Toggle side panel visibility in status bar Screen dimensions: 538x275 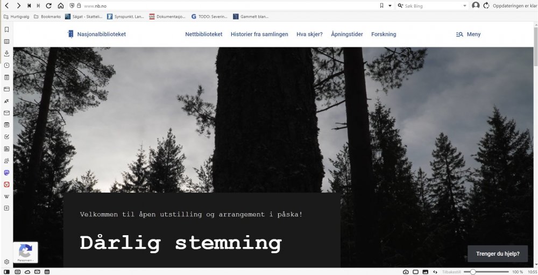point(6,272)
